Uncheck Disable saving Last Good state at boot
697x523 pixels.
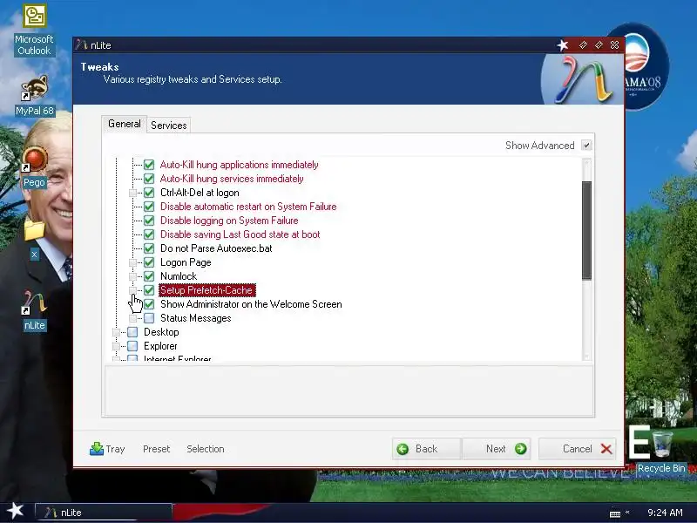click(149, 234)
